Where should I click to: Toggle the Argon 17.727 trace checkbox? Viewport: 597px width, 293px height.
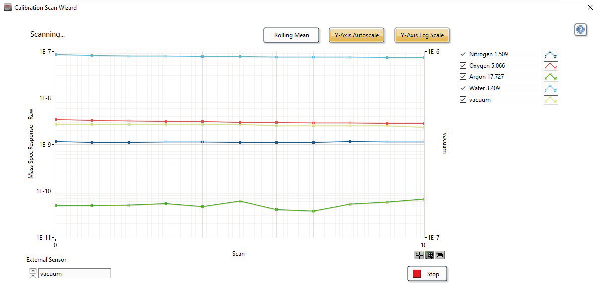pos(463,77)
